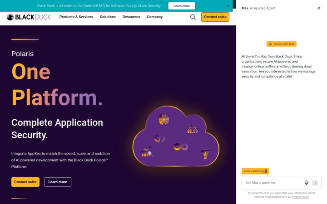This screenshot has width=327, height=204.
Task: Click the Complete Application Security heading
Action: pyautogui.click(x=57, y=129)
